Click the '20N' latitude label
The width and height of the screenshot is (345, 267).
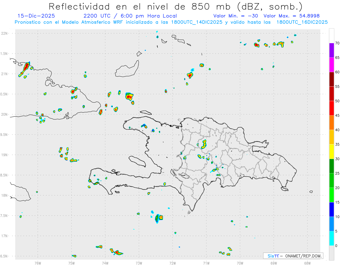(5, 114)
